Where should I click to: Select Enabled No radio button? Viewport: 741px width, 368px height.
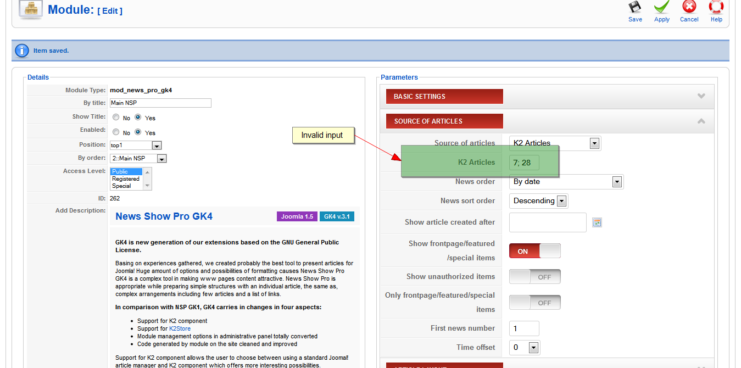tap(116, 132)
